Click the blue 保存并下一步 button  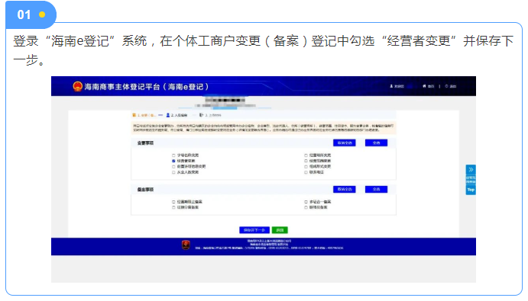tap(254, 230)
